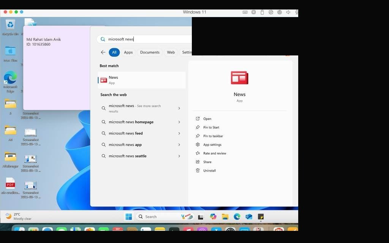Open the Recycle Bin desktop icon
The width and height of the screenshot is (389, 243).
click(10, 27)
